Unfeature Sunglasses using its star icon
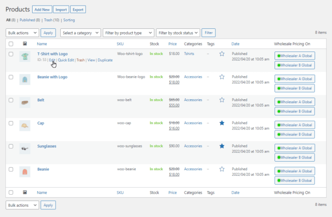This screenshot has height=217, width=332. click(x=222, y=146)
